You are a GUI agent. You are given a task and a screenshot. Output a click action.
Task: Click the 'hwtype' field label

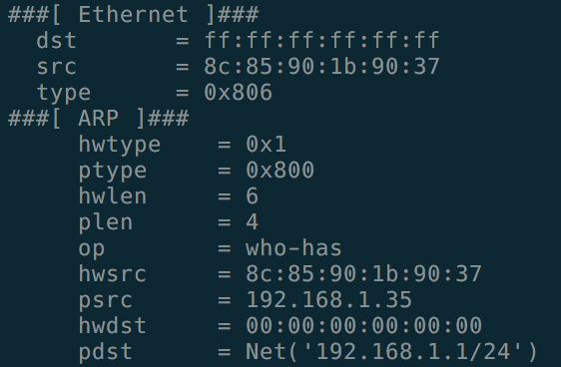[120, 145]
